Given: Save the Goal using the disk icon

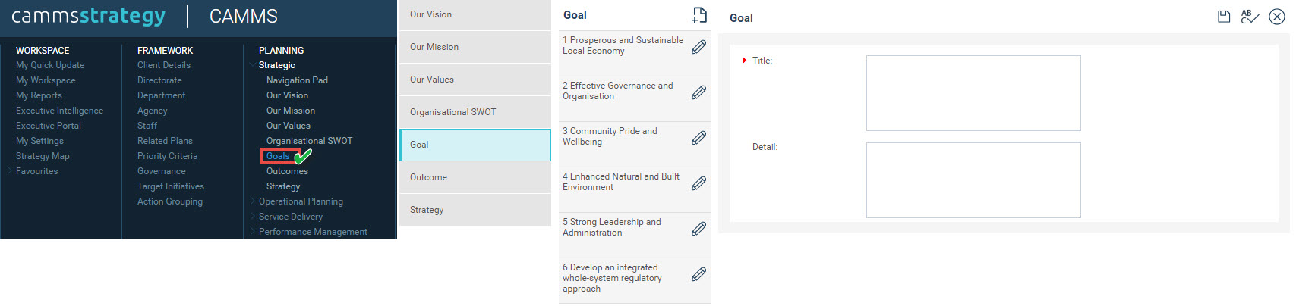Looking at the screenshot, I should 1224,17.
